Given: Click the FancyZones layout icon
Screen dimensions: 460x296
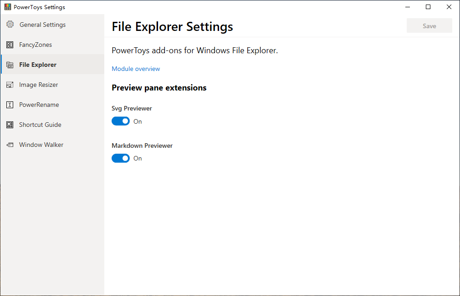Looking at the screenshot, I should click(x=10, y=45).
